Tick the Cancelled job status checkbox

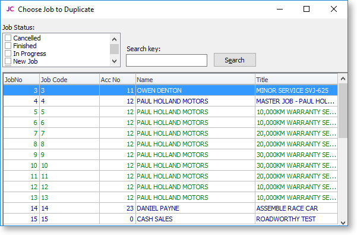coord(8,38)
